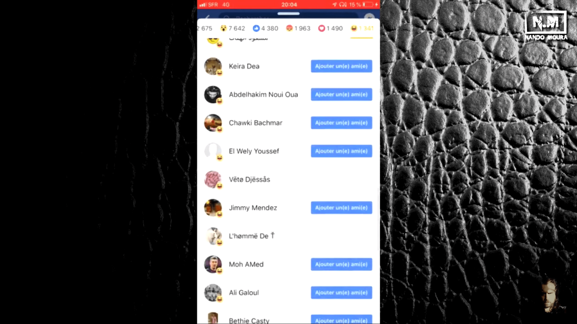The image size is (577, 324).
Task: Click Ajouter un(e) ami(e) for Chawki Bachmar
Action: (x=341, y=123)
